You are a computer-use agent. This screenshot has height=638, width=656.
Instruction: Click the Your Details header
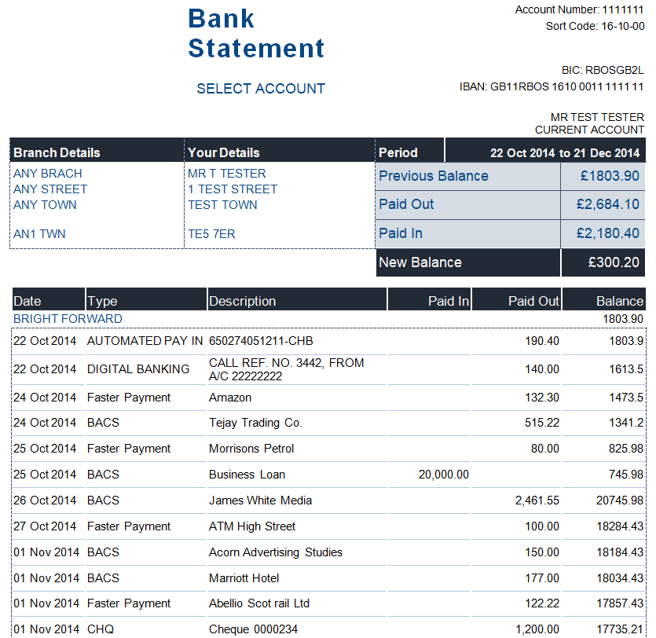point(223,152)
